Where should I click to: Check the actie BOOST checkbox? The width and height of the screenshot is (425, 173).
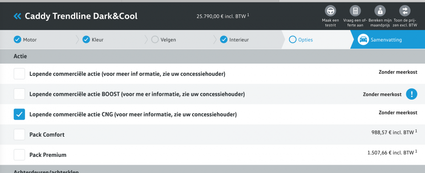19,94
